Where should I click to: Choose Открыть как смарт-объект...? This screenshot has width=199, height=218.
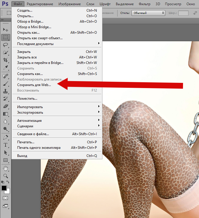pos(56,38)
